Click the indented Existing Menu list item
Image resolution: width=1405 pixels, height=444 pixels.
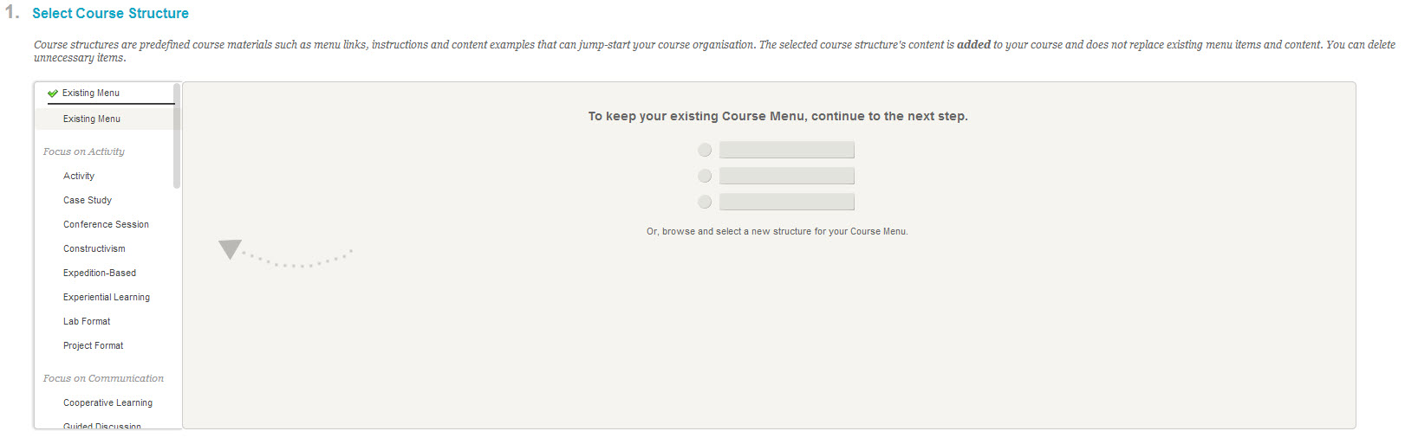pyautogui.click(x=92, y=119)
